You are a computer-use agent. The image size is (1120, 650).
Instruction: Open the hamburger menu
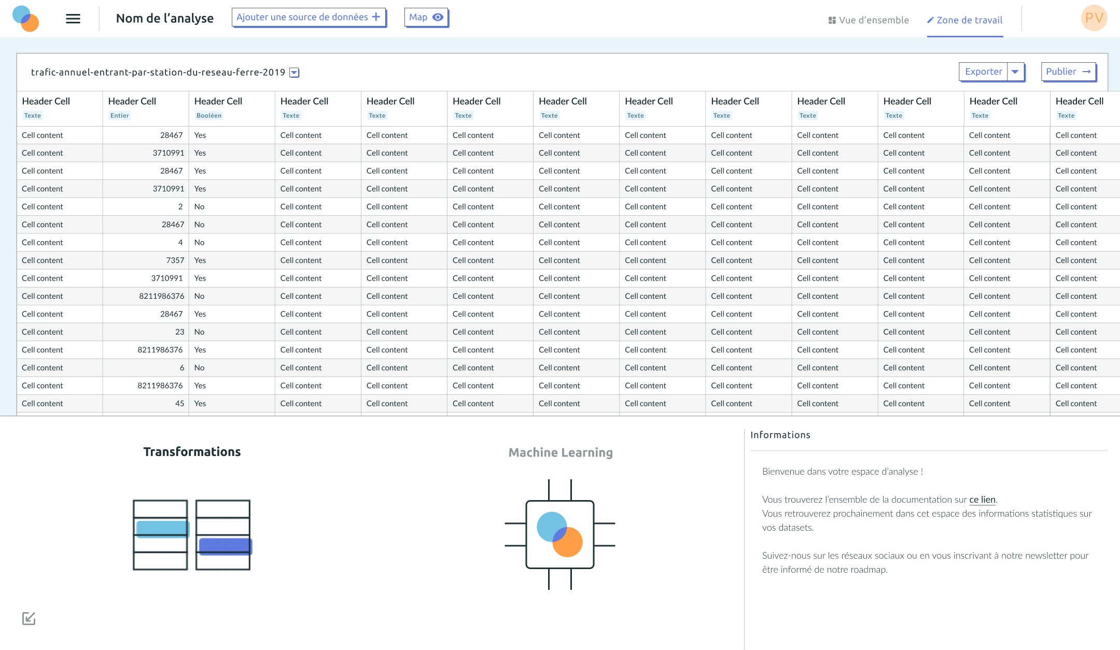(x=73, y=19)
